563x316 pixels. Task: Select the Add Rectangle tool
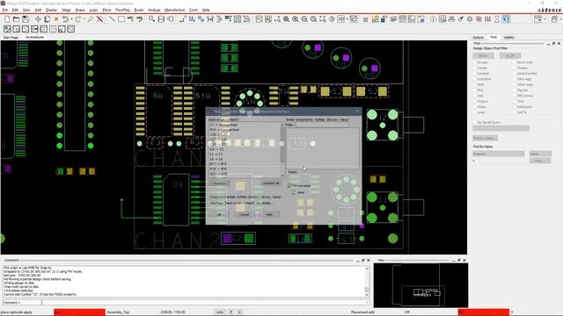tap(121, 19)
